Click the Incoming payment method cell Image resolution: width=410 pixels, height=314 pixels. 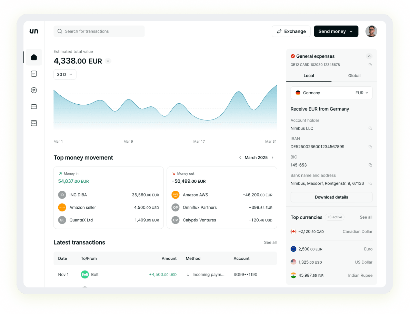pyautogui.click(x=205, y=275)
